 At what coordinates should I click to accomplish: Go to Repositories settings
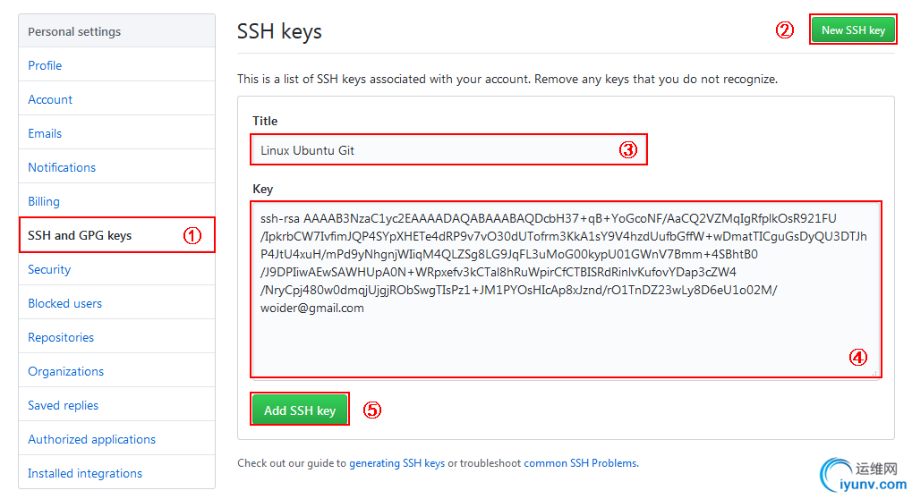point(61,337)
